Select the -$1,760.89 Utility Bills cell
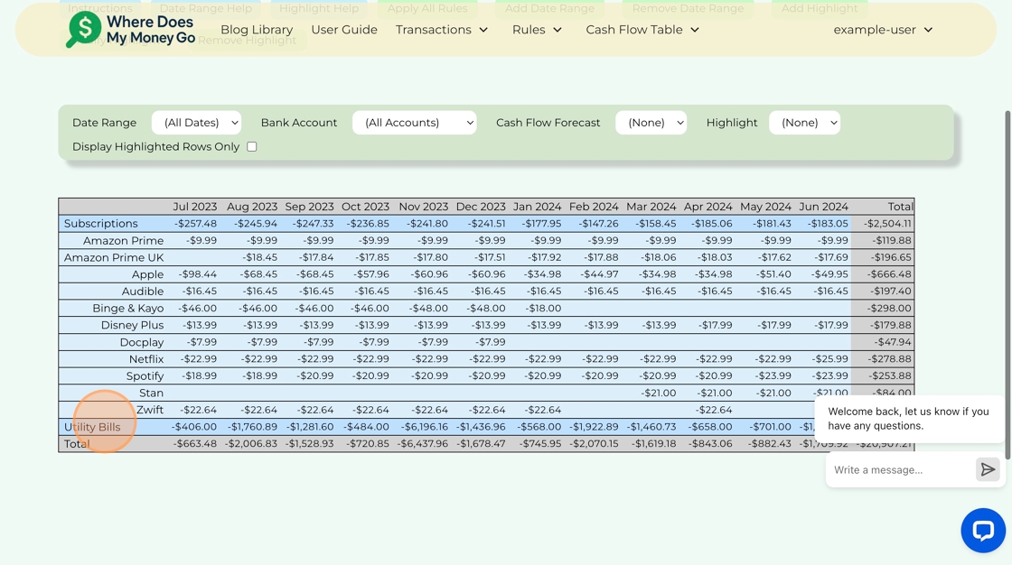Screen dimensions: 1012x565 (x=252, y=427)
